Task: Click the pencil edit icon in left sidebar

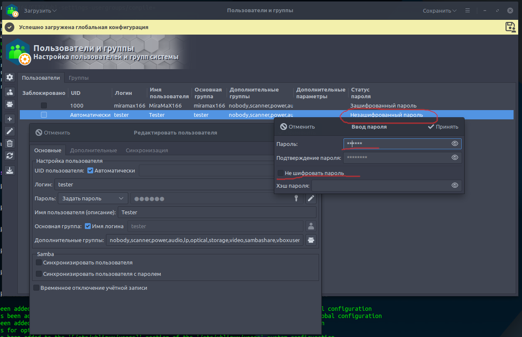Action: [10, 131]
